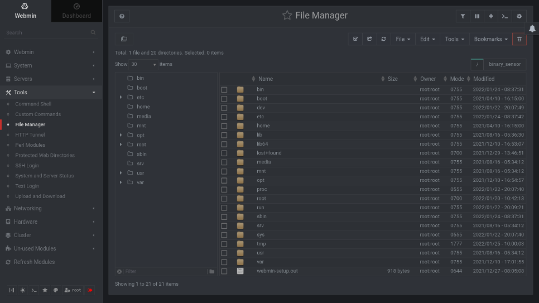
Task: Click the module settings gear icon
Action: [519, 16]
